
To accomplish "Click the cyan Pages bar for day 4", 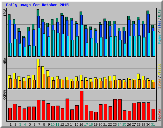I will pos(25,52).
